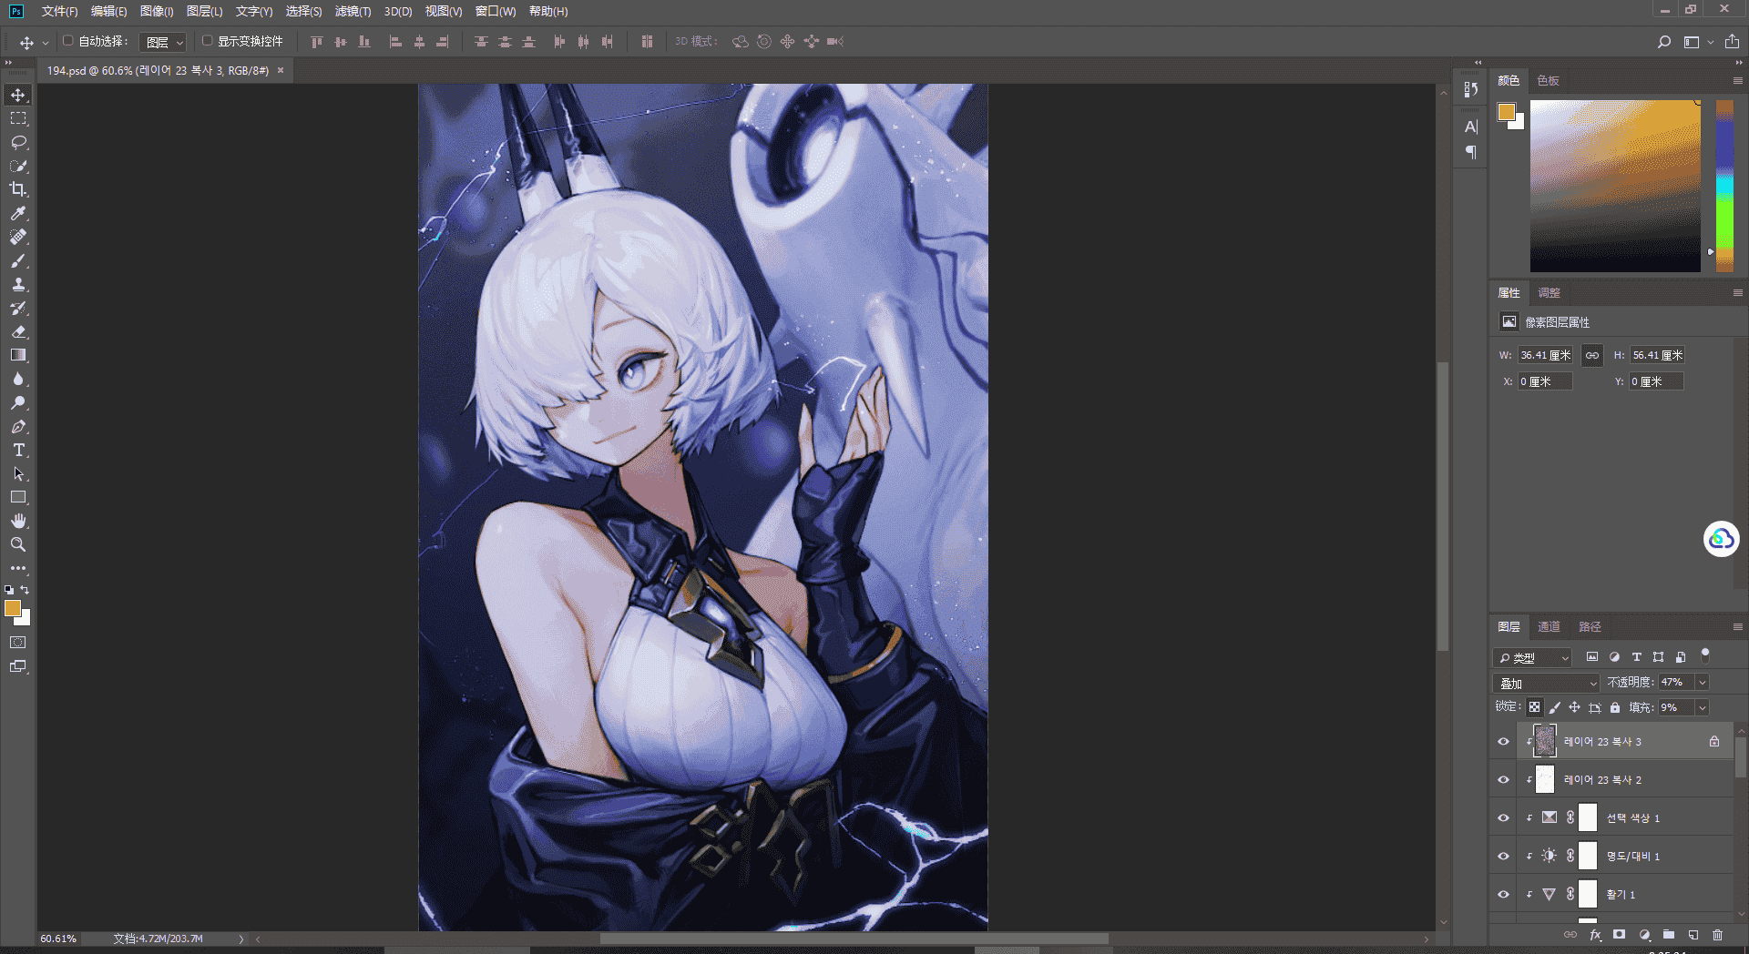The height and width of the screenshot is (954, 1749).
Task: Add layer style via fx icon
Action: [1595, 935]
